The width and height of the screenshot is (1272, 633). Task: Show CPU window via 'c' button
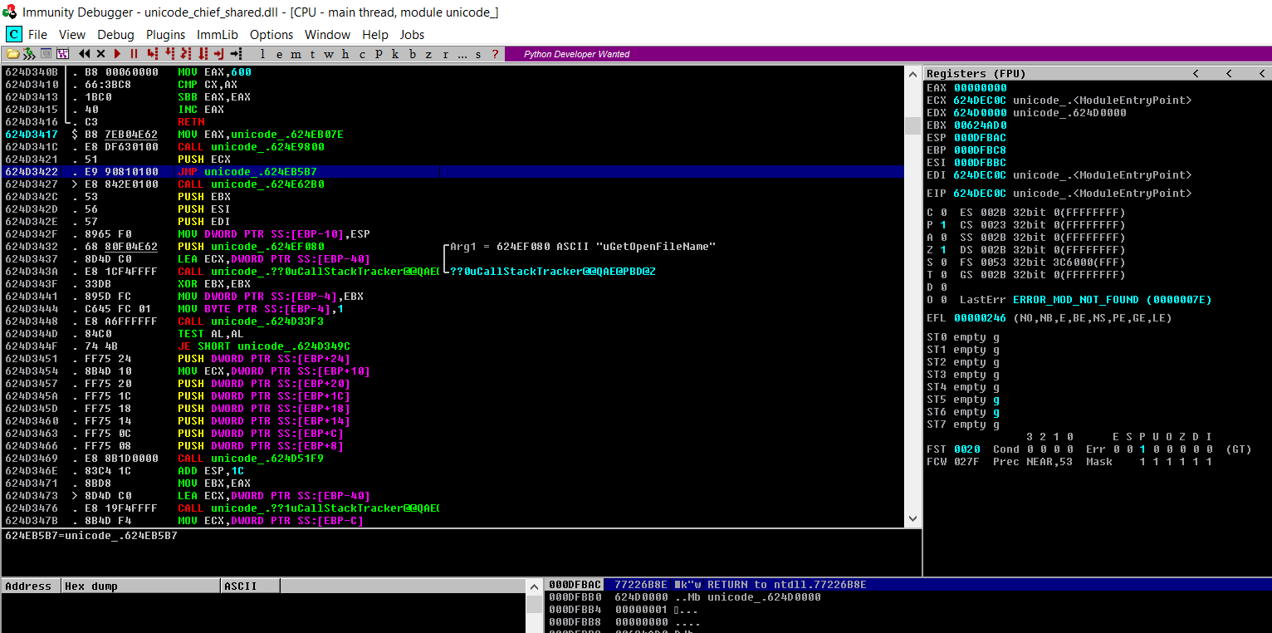pos(362,54)
